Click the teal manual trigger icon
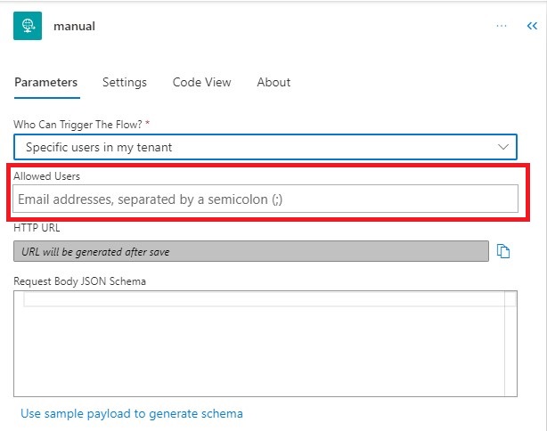 tap(29, 26)
